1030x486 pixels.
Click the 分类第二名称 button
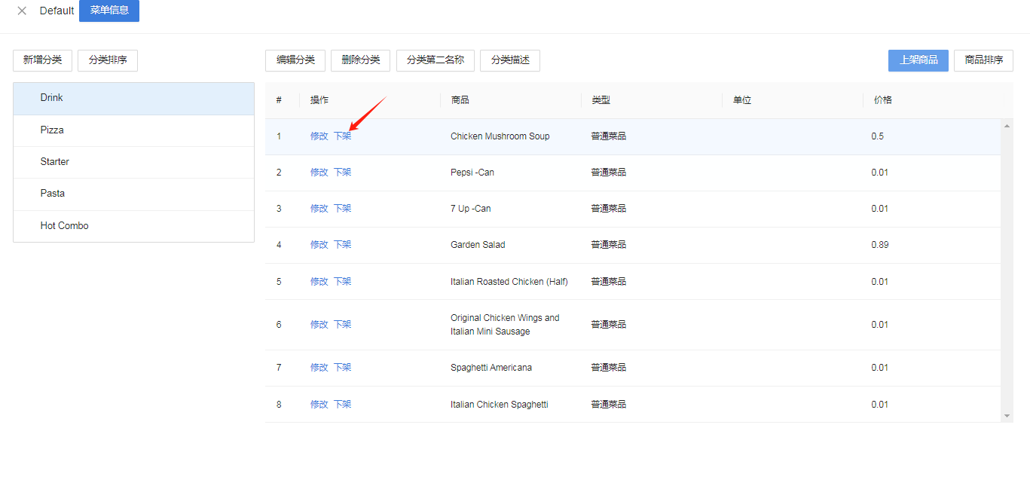[x=436, y=60]
